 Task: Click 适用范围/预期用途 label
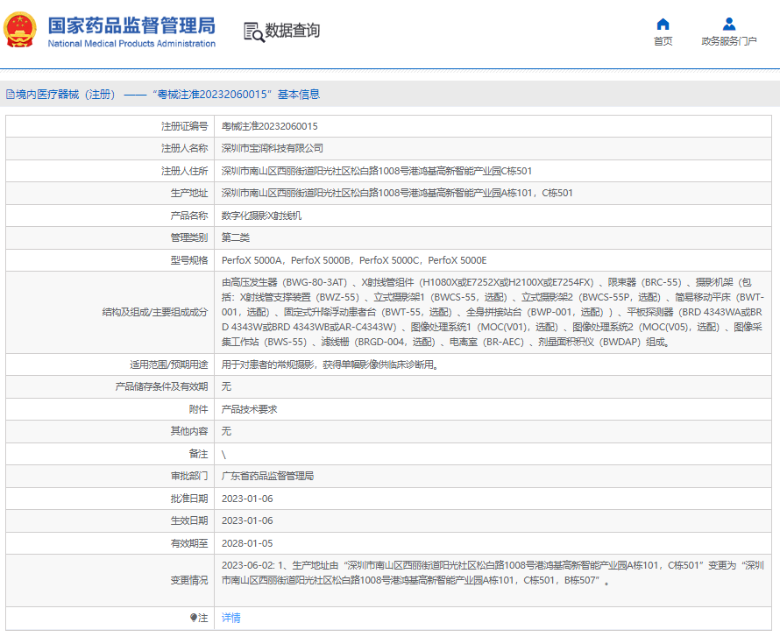click(168, 365)
